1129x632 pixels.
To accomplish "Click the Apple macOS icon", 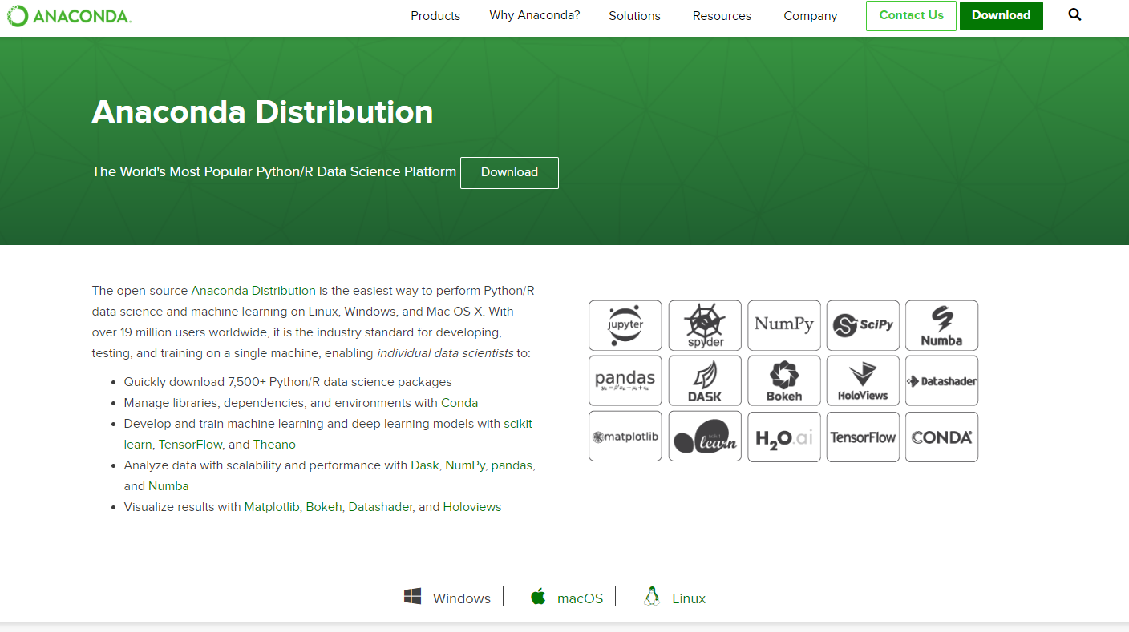I will tap(538, 596).
